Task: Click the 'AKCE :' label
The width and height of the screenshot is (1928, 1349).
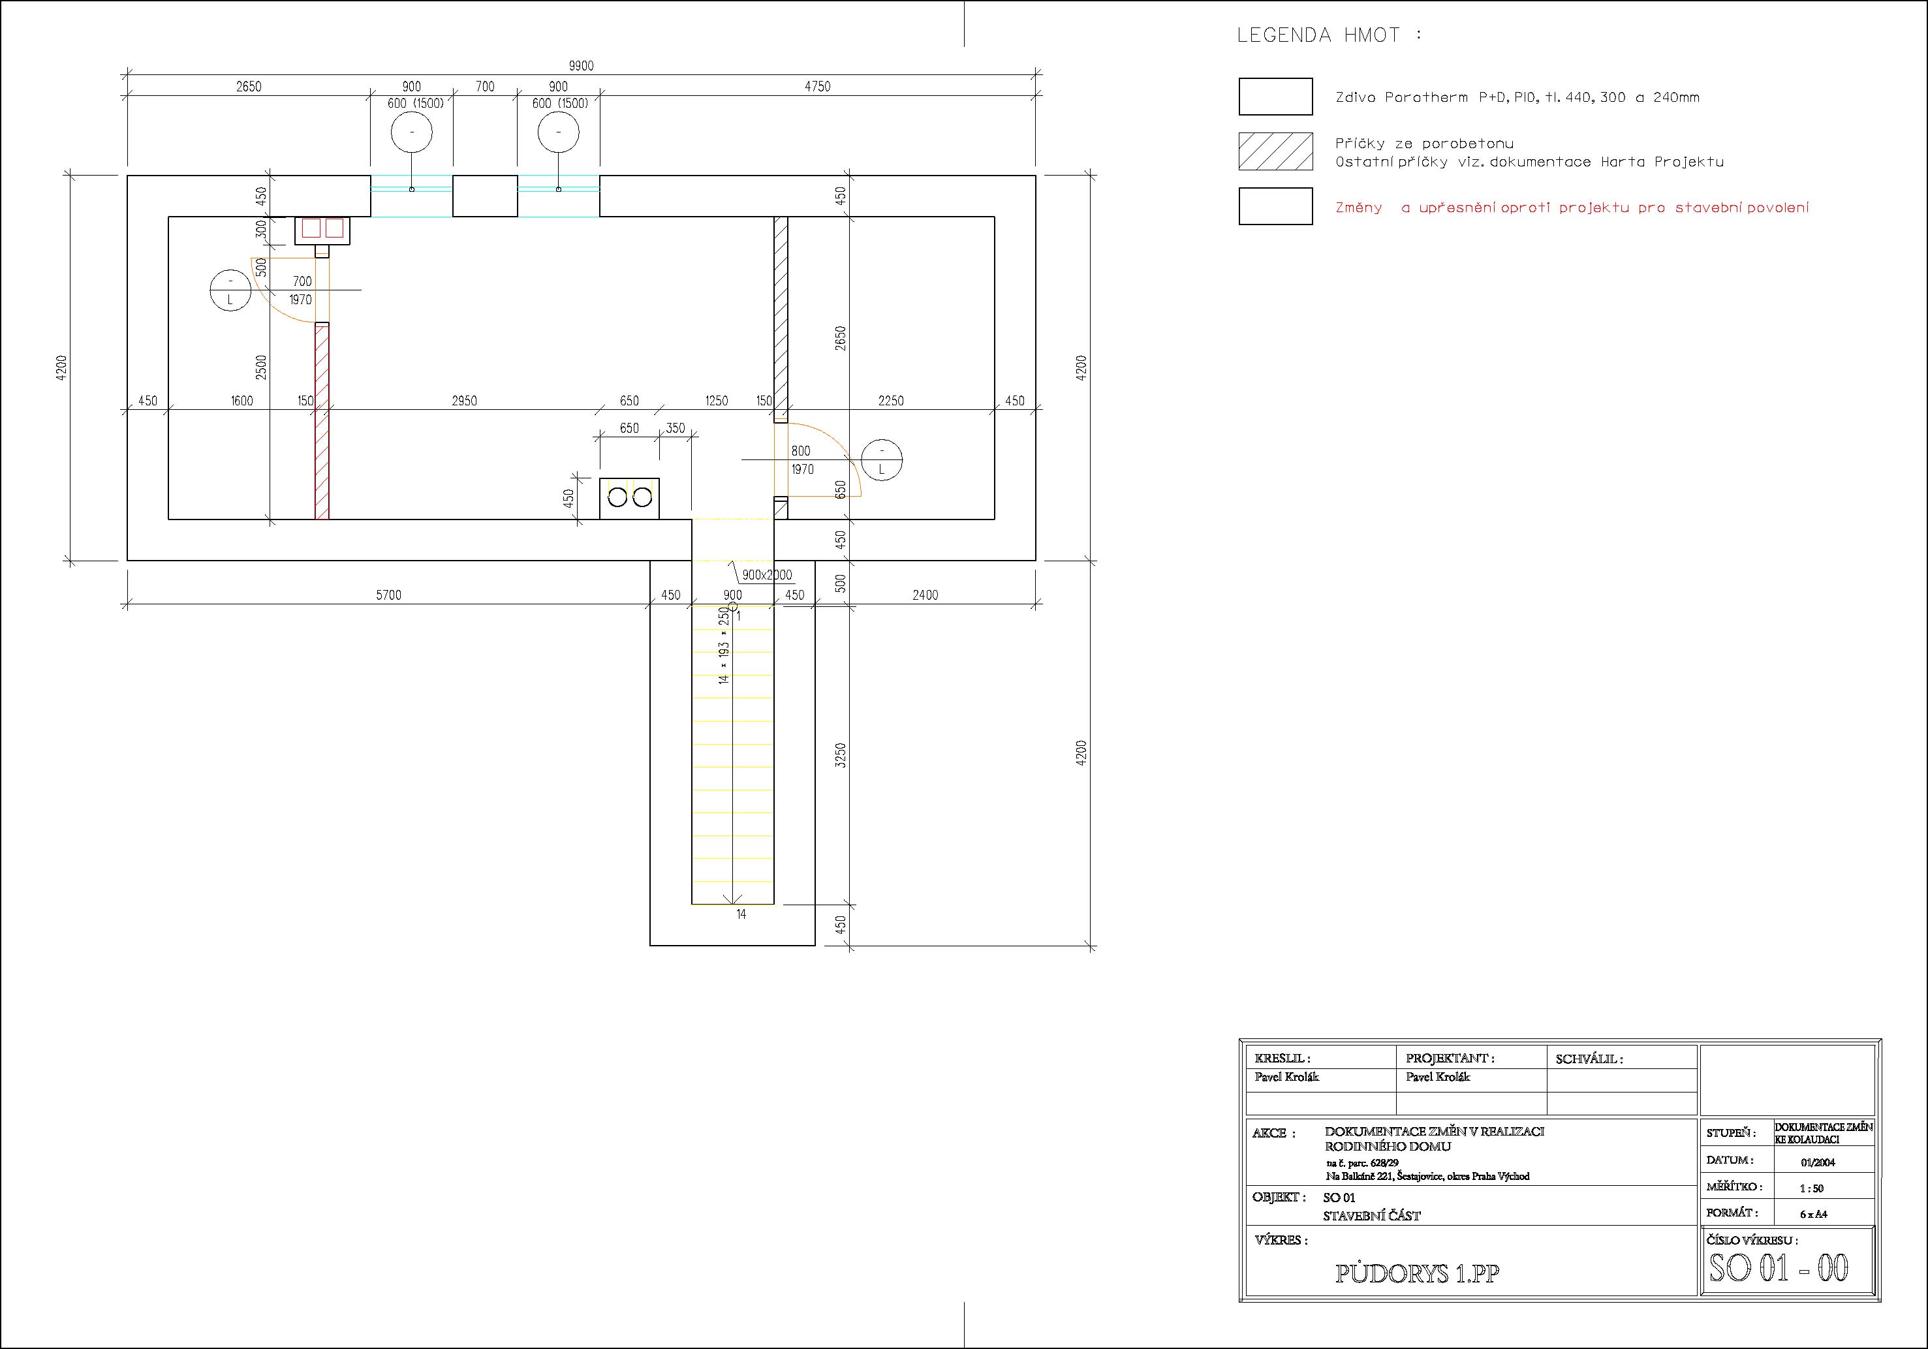Action: [1274, 1133]
